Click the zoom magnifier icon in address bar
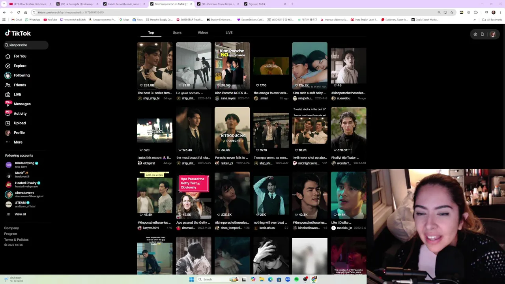Viewport: 505px width, 284px height. click(439, 12)
